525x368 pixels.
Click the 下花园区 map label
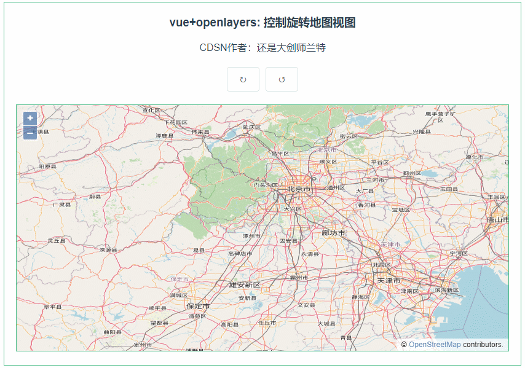pyautogui.click(x=176, y=122)
